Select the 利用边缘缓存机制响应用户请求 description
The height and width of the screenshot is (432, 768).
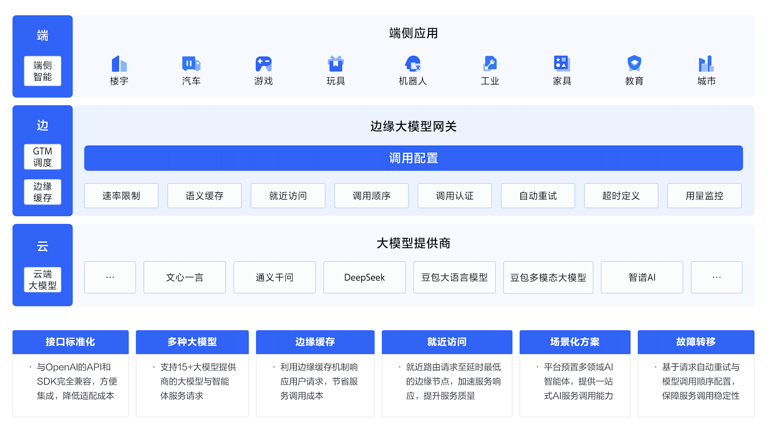tap(319, 381)
